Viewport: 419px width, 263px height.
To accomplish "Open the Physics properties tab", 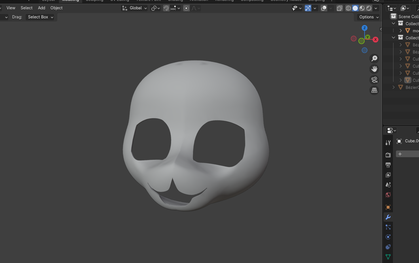I will pyautogui.click(x=388, y=237).
